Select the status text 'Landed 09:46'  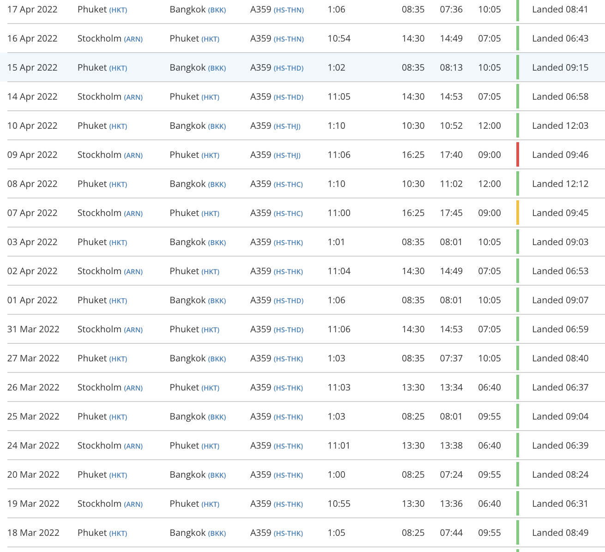(560, 155)
